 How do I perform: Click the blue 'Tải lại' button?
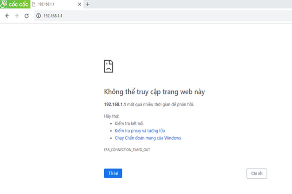coord(113,173)
